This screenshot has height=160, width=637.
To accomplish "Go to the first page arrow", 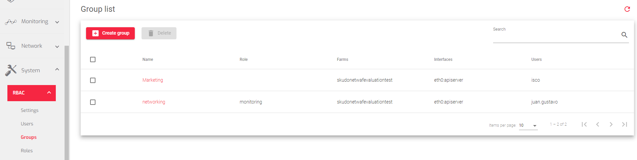I will [584, 124].
